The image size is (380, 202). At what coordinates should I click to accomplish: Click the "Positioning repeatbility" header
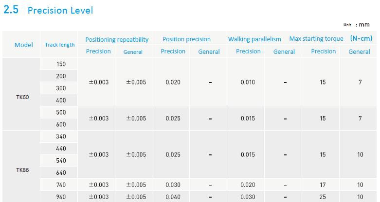[x=117, y=39]
